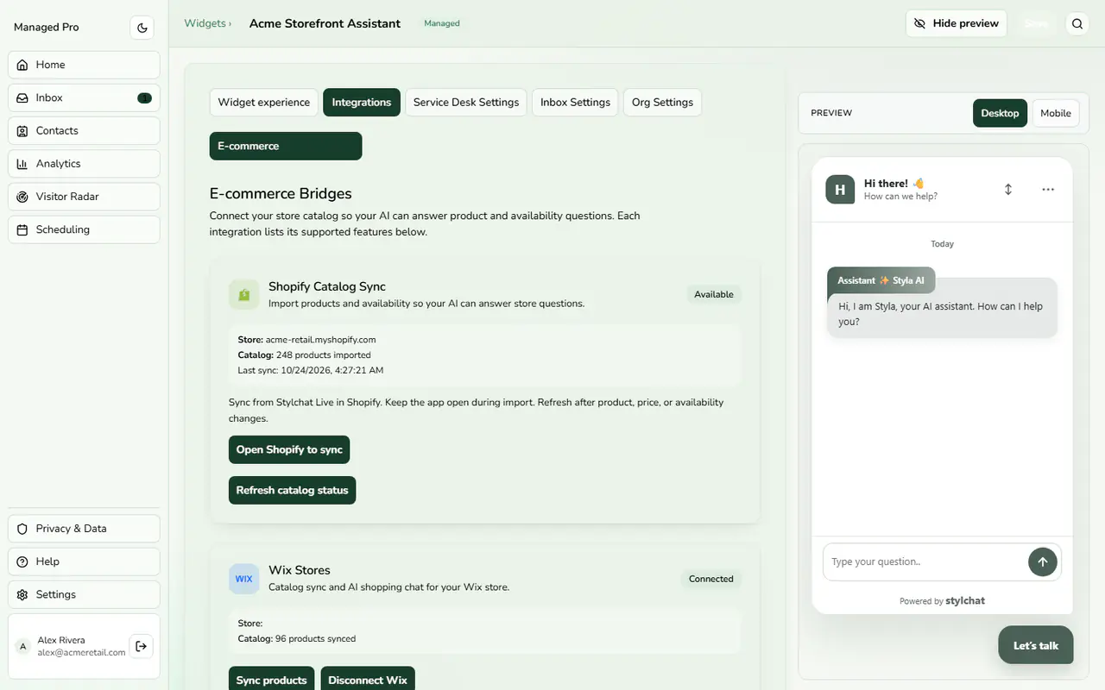Viewport: 1105px width, 690px height.
Task: Click the Powered by stylchat link
Action: (942, 600)
